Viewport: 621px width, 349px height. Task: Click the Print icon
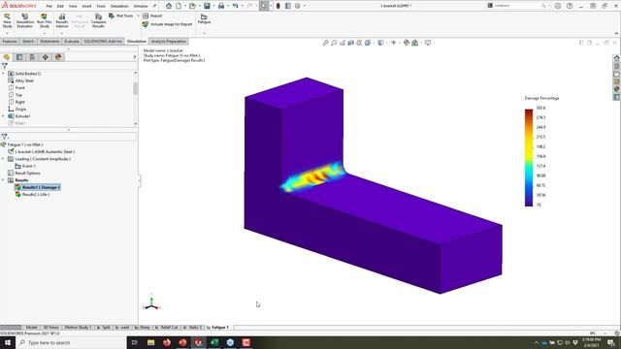[x=221, y=6]
